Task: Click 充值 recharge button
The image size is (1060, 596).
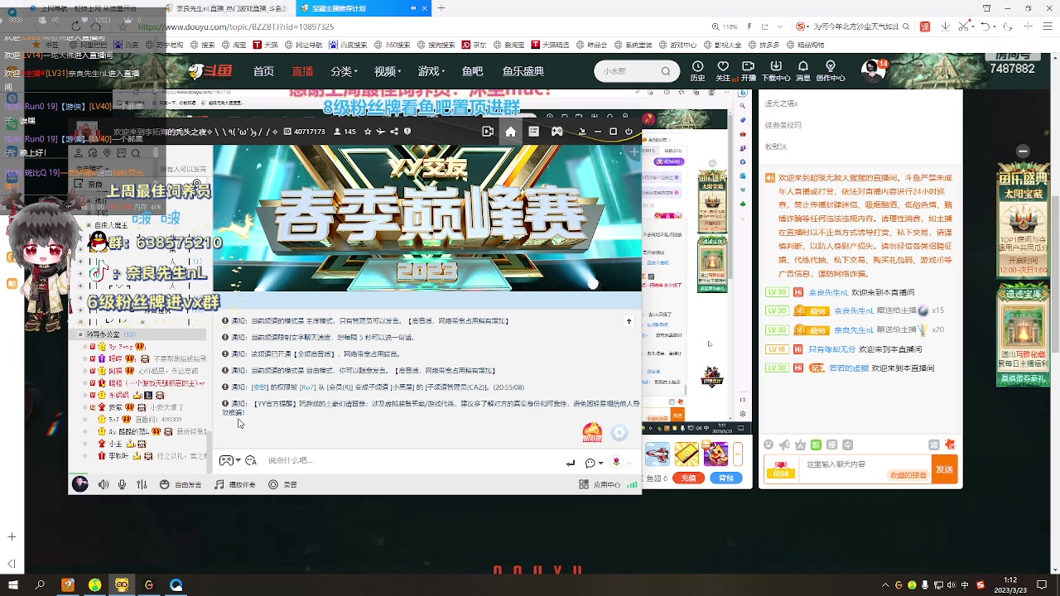Action: (x=688, y=478)
